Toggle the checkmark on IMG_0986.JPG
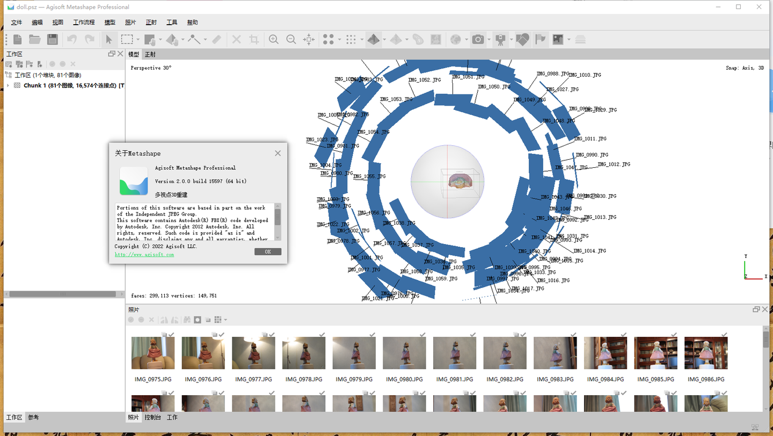The image size is (773, 436). 725,334
